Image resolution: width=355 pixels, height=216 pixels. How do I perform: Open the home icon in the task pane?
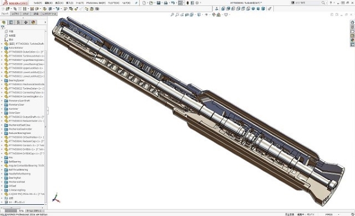tap(353, 22)
